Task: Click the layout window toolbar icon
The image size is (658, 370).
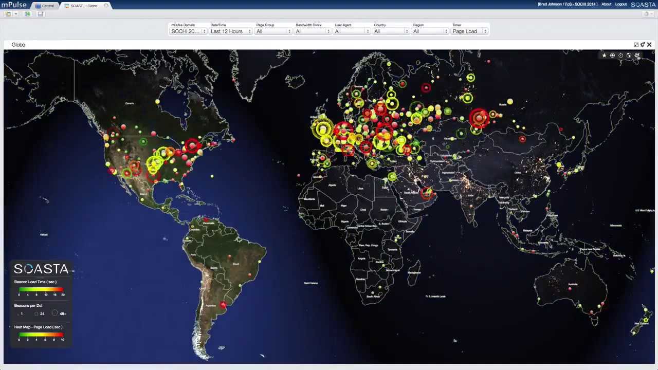Action: 41,14
